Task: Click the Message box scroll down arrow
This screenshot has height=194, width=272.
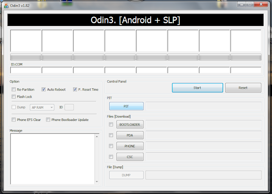Action: click(x=97, y=182)
